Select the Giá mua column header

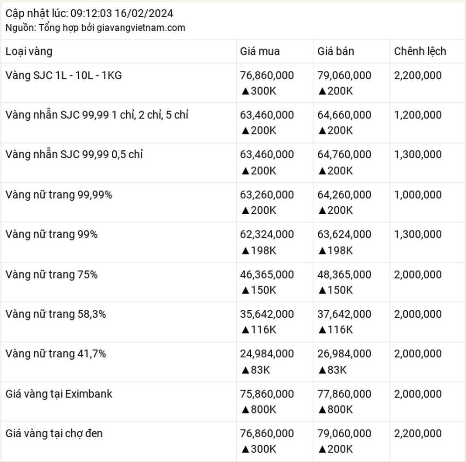(260, 51)
